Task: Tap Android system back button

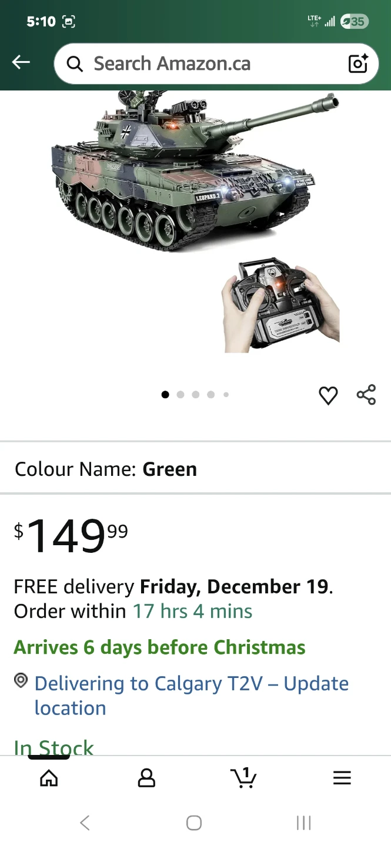Action: [85, 823]
